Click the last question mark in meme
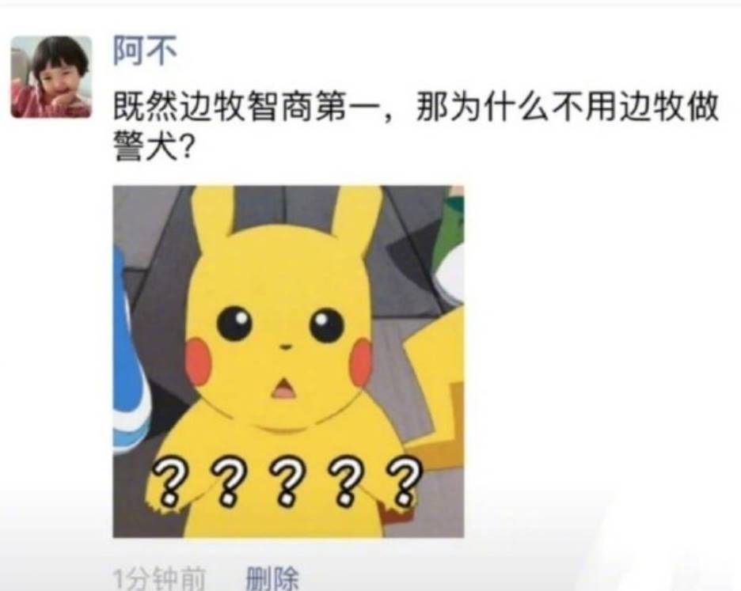This screenshot has width=741, height=591. pos(404,481)
